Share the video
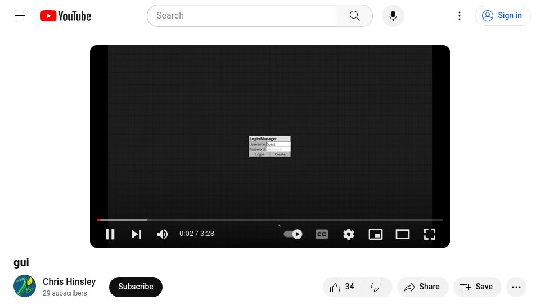540x304 pixels. [x=422, y=287]
